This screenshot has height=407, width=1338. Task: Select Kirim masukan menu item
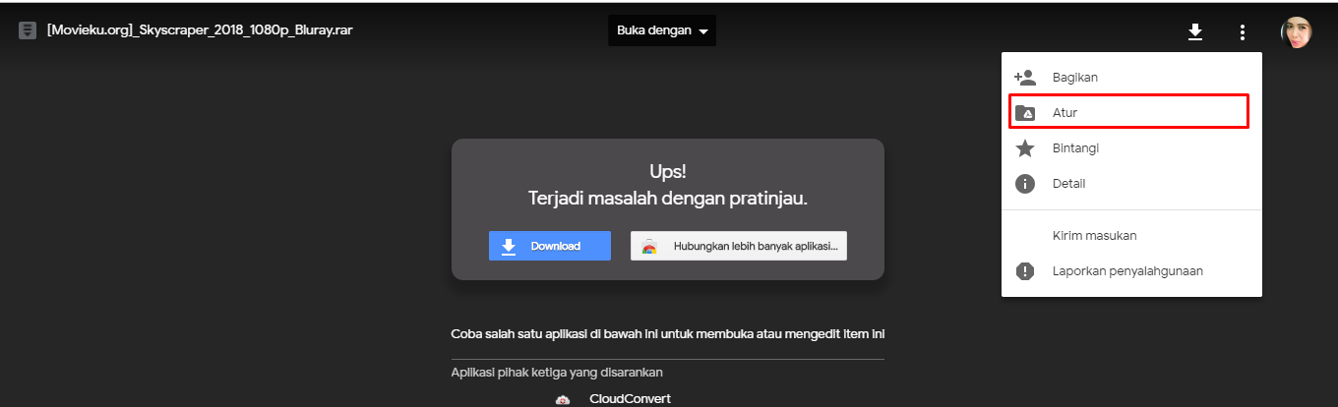tap(1131, 236)
